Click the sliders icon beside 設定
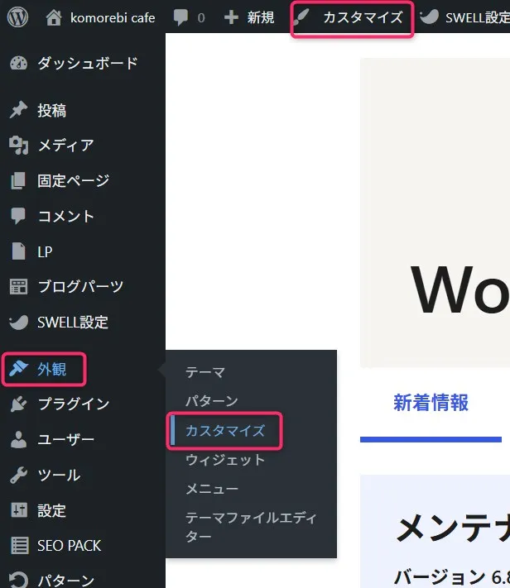510x588 pixels. tap(19, 510)
